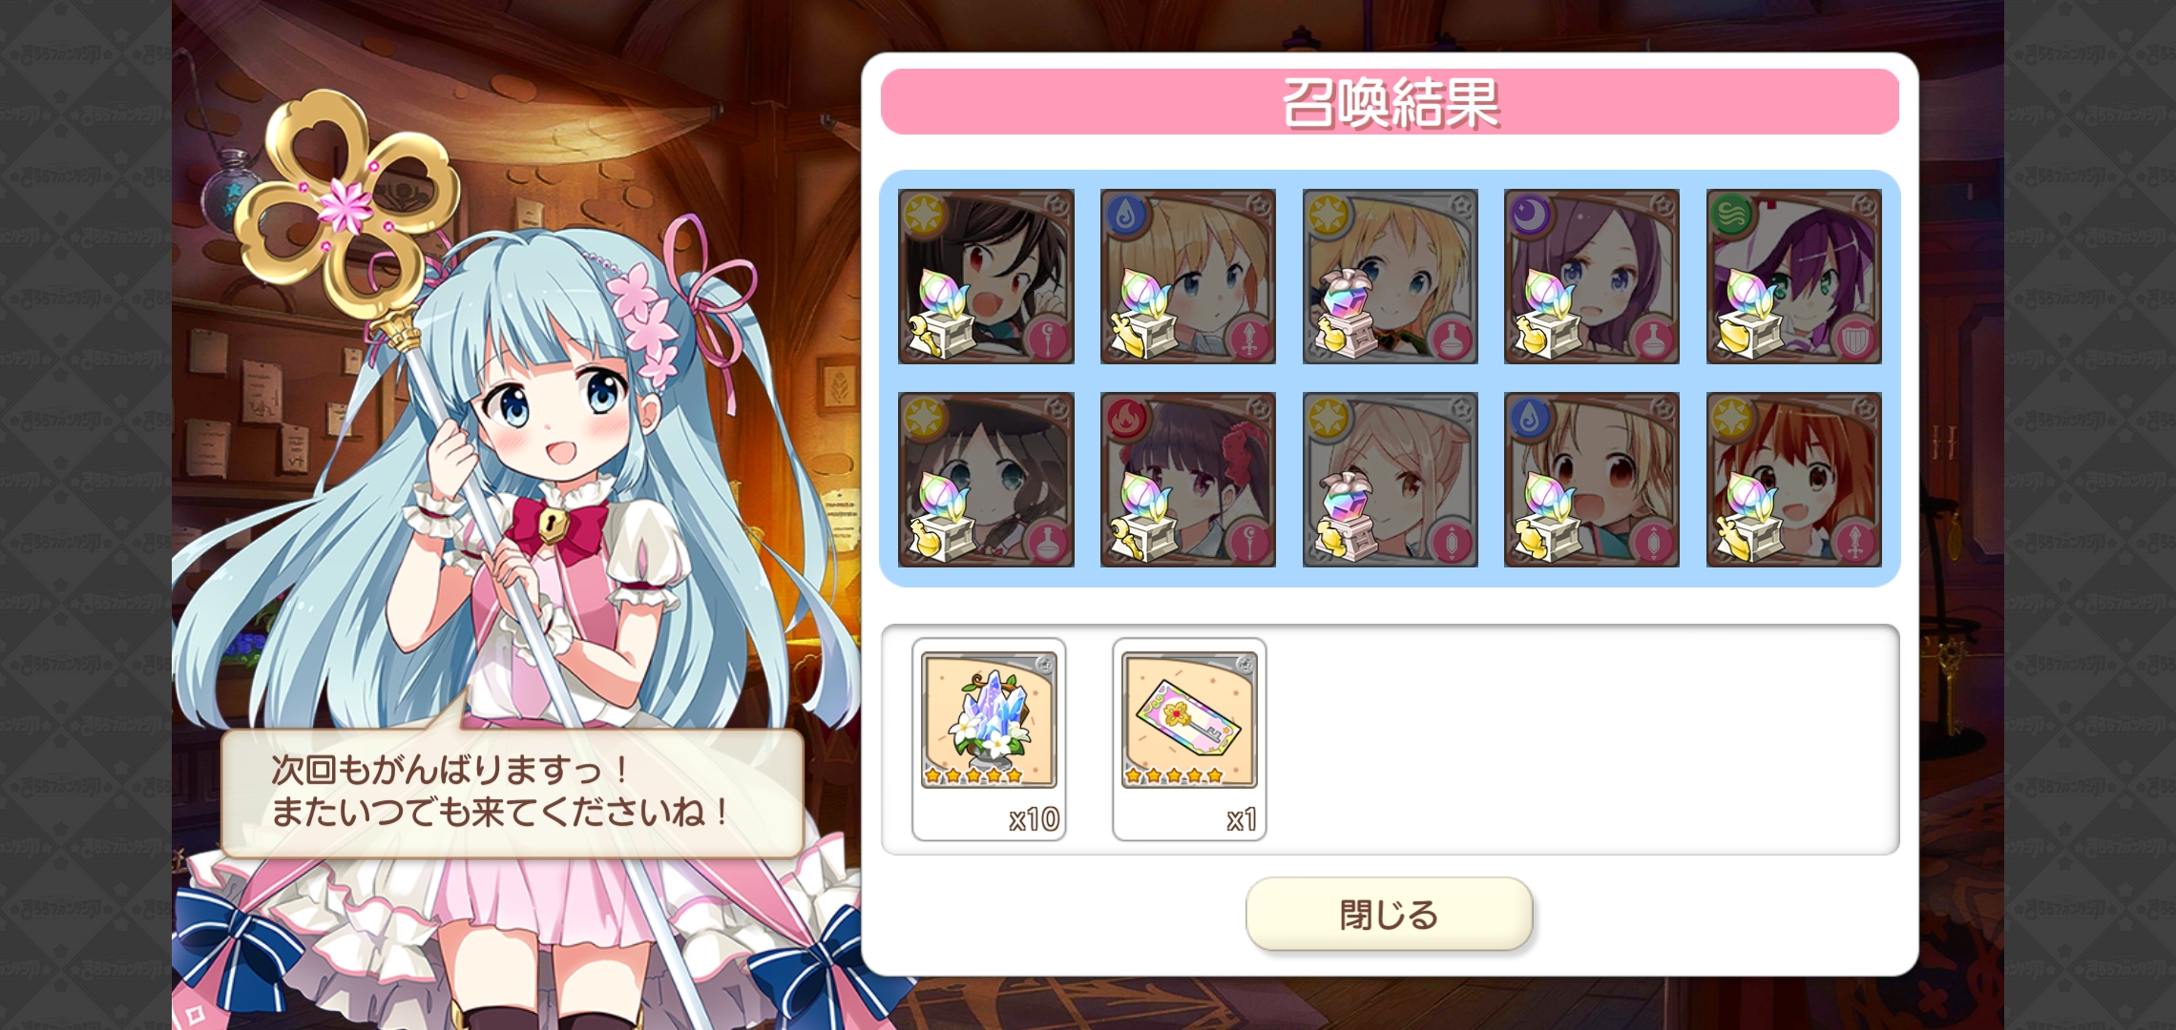Tap the blue-haired girl's face
Image resolution: width=2176 pixels, height=1030 pixels.
point(558,410)
